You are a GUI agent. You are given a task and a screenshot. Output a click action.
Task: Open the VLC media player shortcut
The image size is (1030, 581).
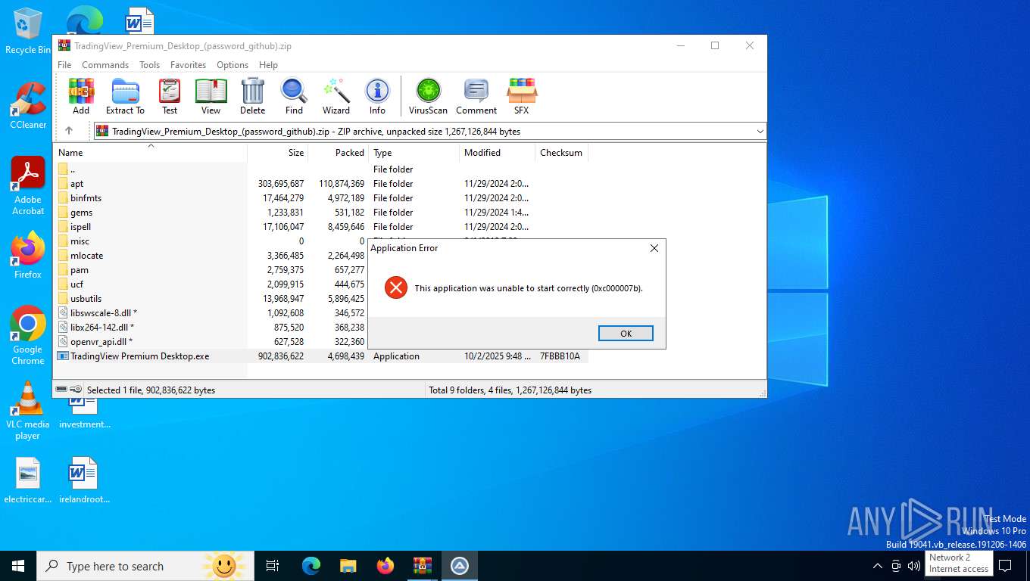click(28, 411)
